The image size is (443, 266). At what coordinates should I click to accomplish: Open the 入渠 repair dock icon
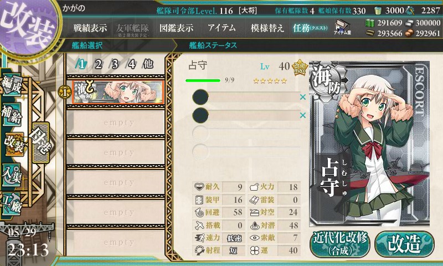[12, 175]
